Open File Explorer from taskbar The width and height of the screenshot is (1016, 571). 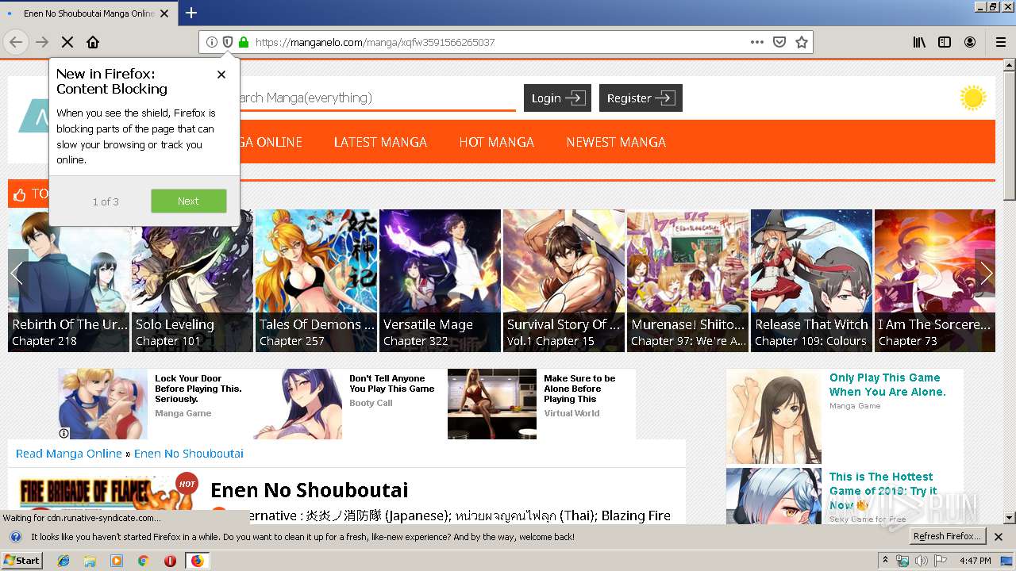[x=90, y=561]
